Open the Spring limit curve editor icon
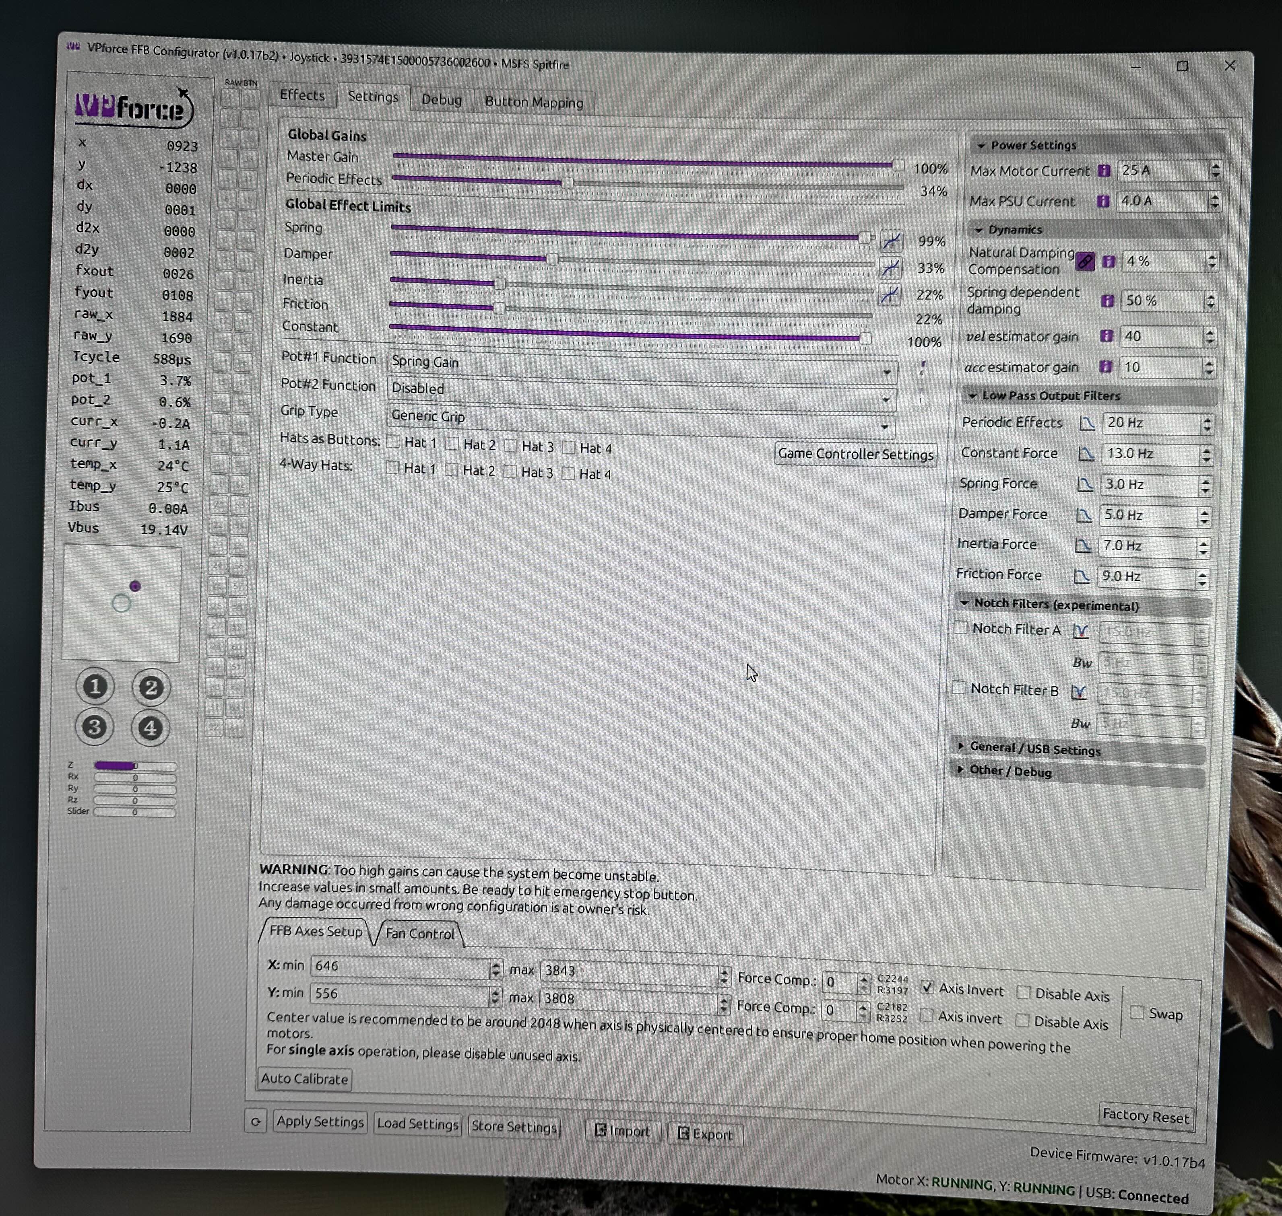Image resolution: width=1282 pixels, height=1216 pixels. coord(892,241)
